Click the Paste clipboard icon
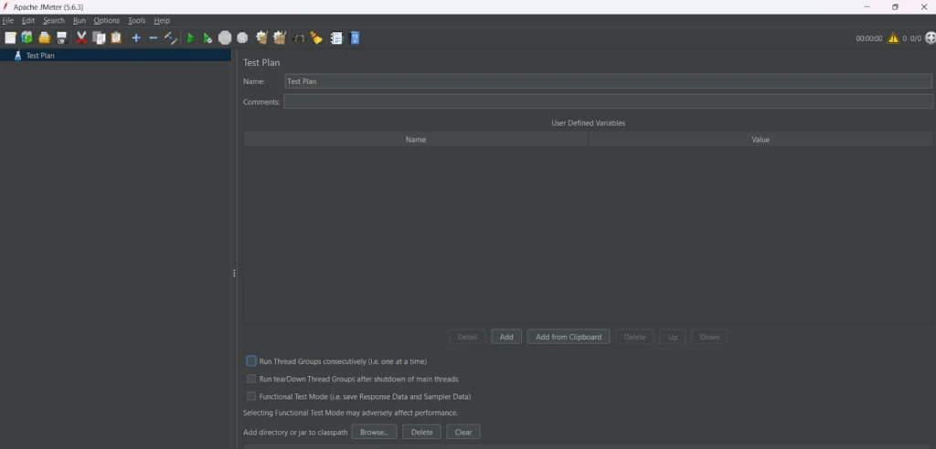The image size is (936, 449). pos(116,38)
